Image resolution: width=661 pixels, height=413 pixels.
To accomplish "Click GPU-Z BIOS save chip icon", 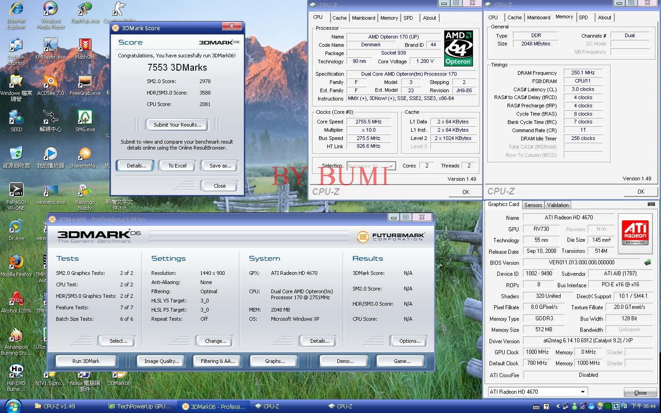I will click(648, 262).
